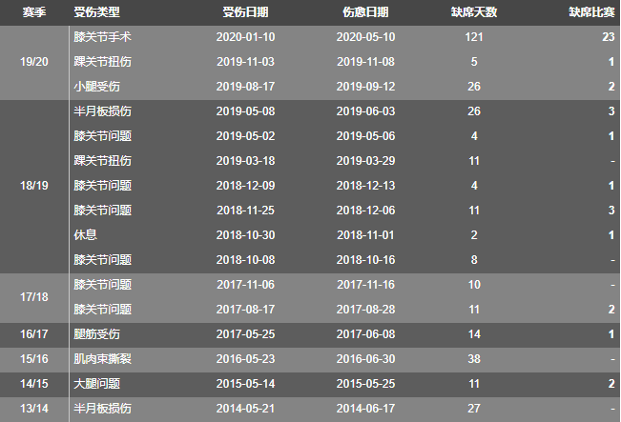Click the 23 games missed value
The image size is (621, 422).
click(609, 37)
